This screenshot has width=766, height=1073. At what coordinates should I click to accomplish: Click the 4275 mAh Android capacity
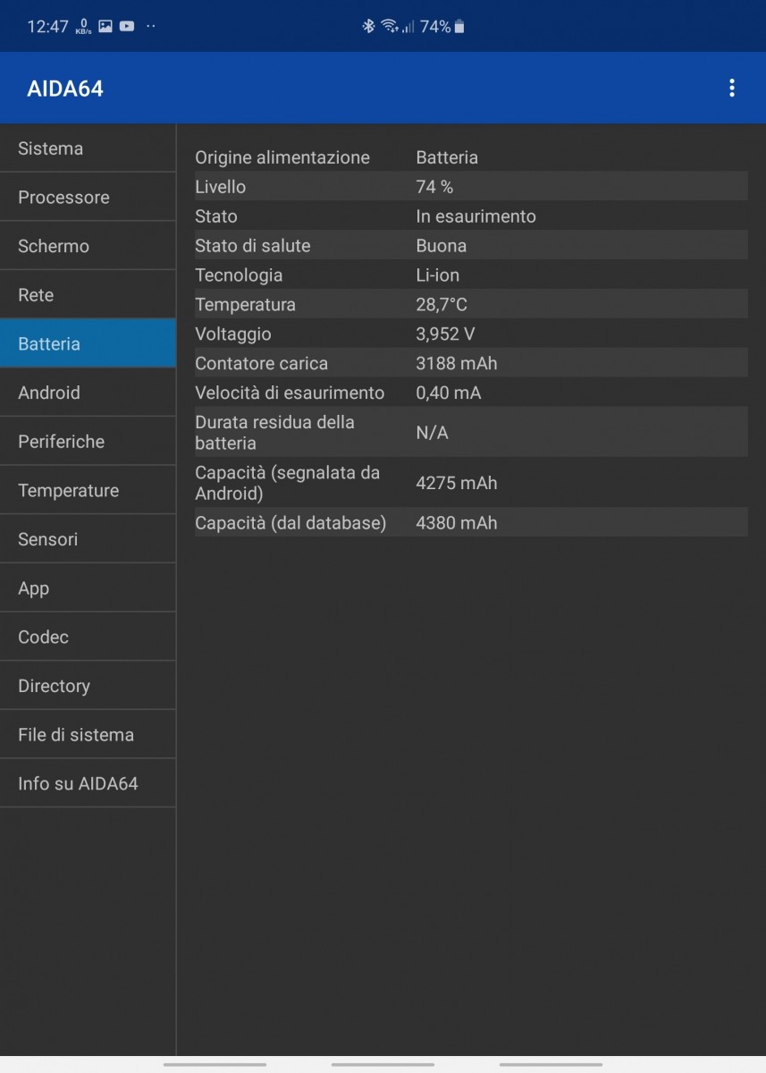tap(457, 483)
